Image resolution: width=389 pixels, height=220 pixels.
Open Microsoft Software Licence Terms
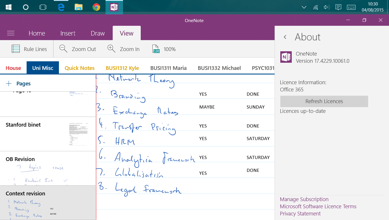pyautogui.click(x=318, y=206)
